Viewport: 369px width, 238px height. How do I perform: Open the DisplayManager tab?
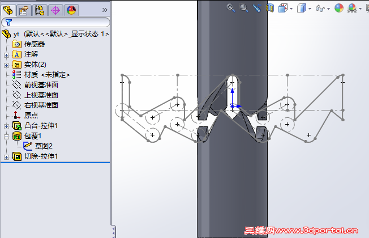71,10
